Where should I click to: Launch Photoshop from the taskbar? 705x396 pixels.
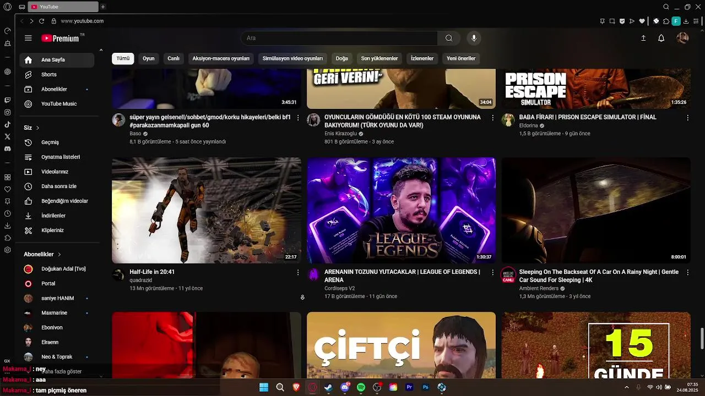[x=425, y=387]
